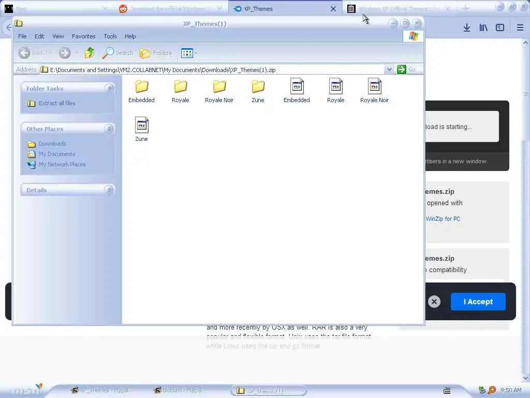Click the tray search magnifier icon
530x398 pixels.
pyautogui.click(x=492, y=390)
